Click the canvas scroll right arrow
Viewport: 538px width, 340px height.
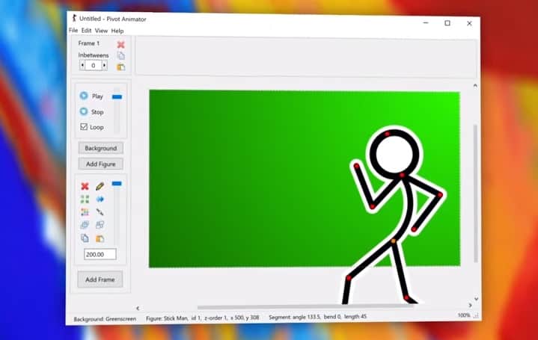pyautogui.click(x=470, y=305)
